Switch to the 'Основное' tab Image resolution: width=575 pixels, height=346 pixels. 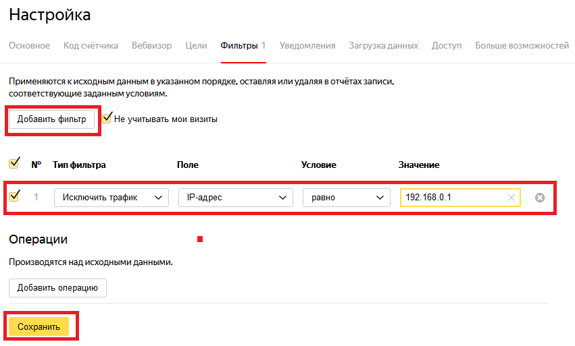[x=29, y=46]
